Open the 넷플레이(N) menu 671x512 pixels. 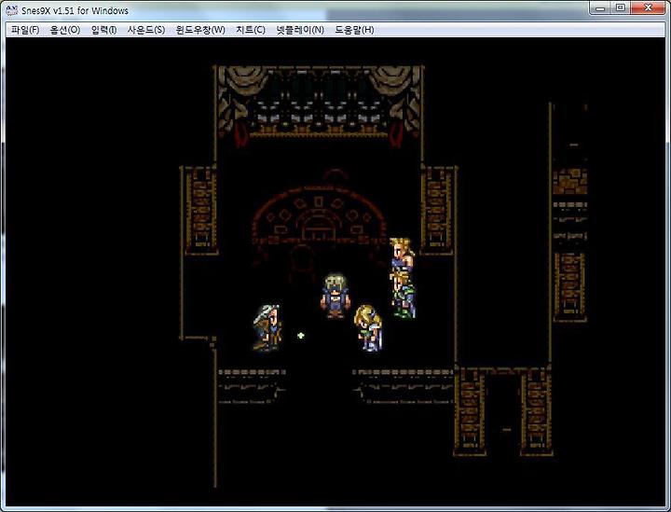(x=300, y=30)
